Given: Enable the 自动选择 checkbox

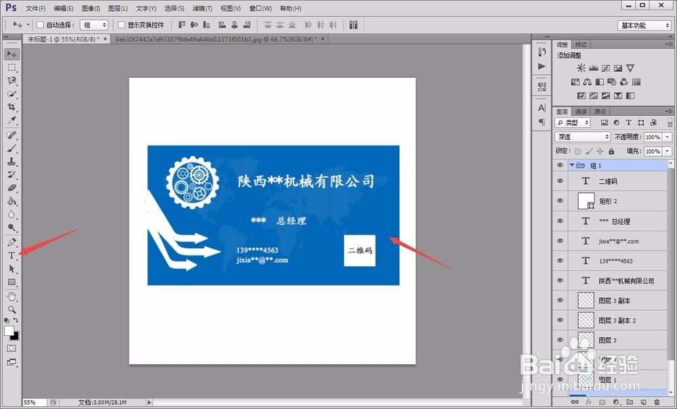Looking at the screenshot, I should 39,24.
